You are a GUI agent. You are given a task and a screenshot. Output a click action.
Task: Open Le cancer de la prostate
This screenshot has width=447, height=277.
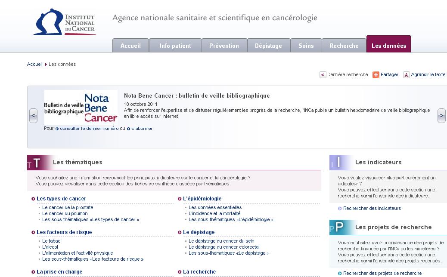click(68, 208)
